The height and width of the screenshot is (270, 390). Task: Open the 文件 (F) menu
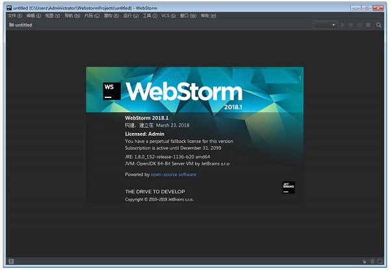click(x=15, y=16)
